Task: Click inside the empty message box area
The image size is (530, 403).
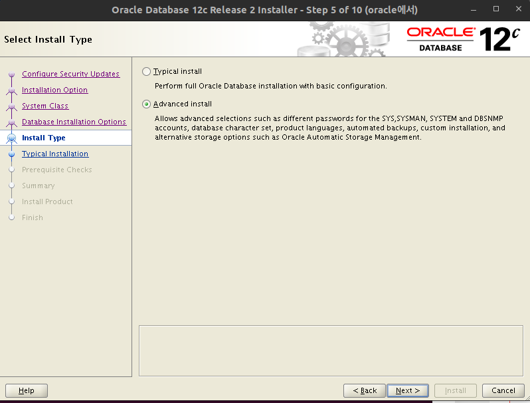Action: coord(331,351)
